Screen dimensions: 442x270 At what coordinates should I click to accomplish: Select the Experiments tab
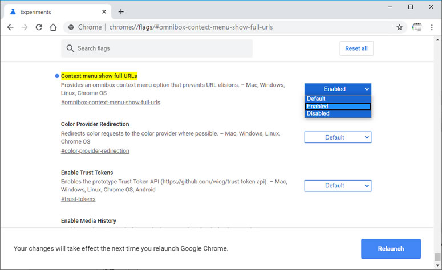58,12
